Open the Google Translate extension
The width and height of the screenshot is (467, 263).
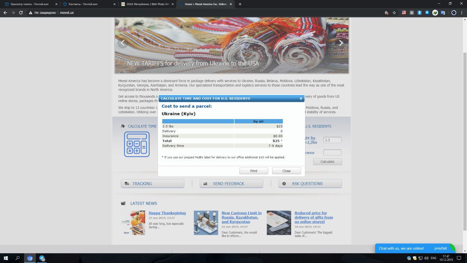click(x=443, y=12)
